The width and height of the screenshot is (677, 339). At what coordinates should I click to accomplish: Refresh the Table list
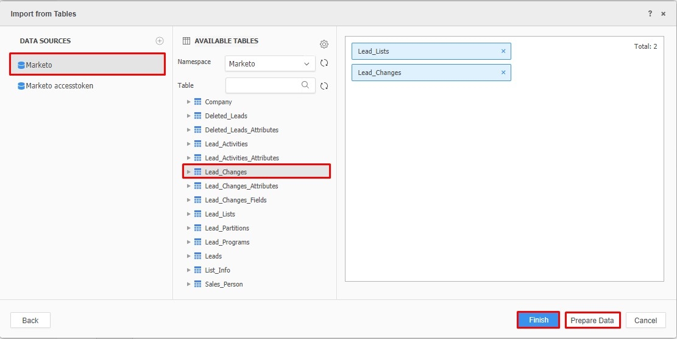point(324,86)
